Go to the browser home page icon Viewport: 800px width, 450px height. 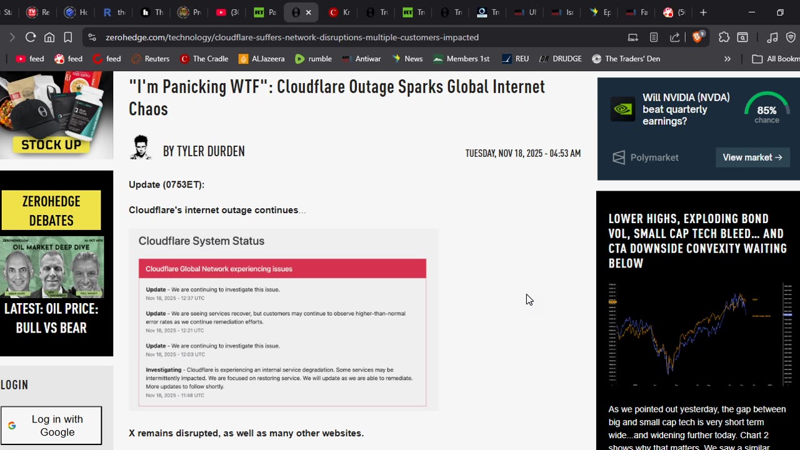49,37
